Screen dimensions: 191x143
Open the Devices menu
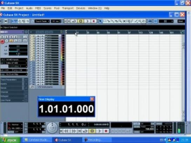tap(81, 8)
